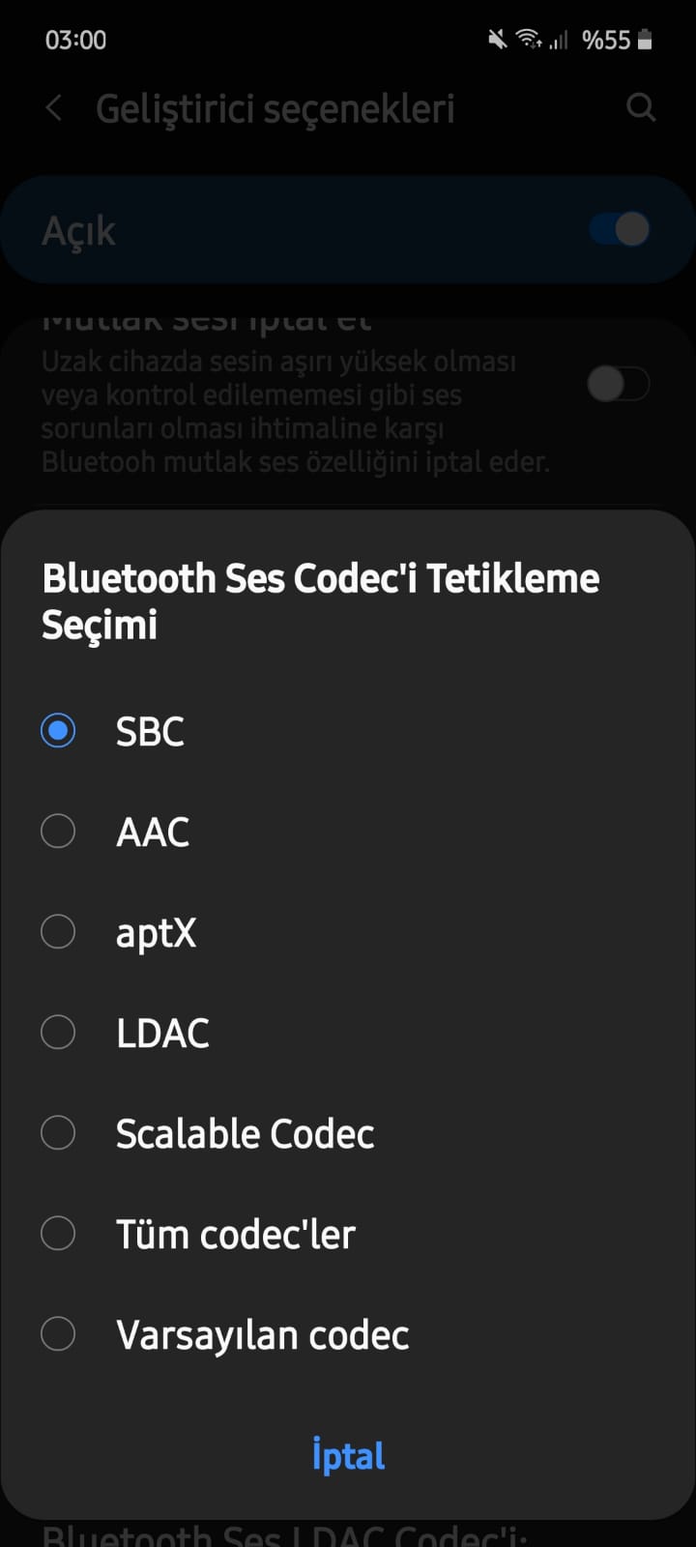Select the Tüm codec'ler radio button
The height and width of the screenshot is (1547, 696).
click(x=58, y=1233)
